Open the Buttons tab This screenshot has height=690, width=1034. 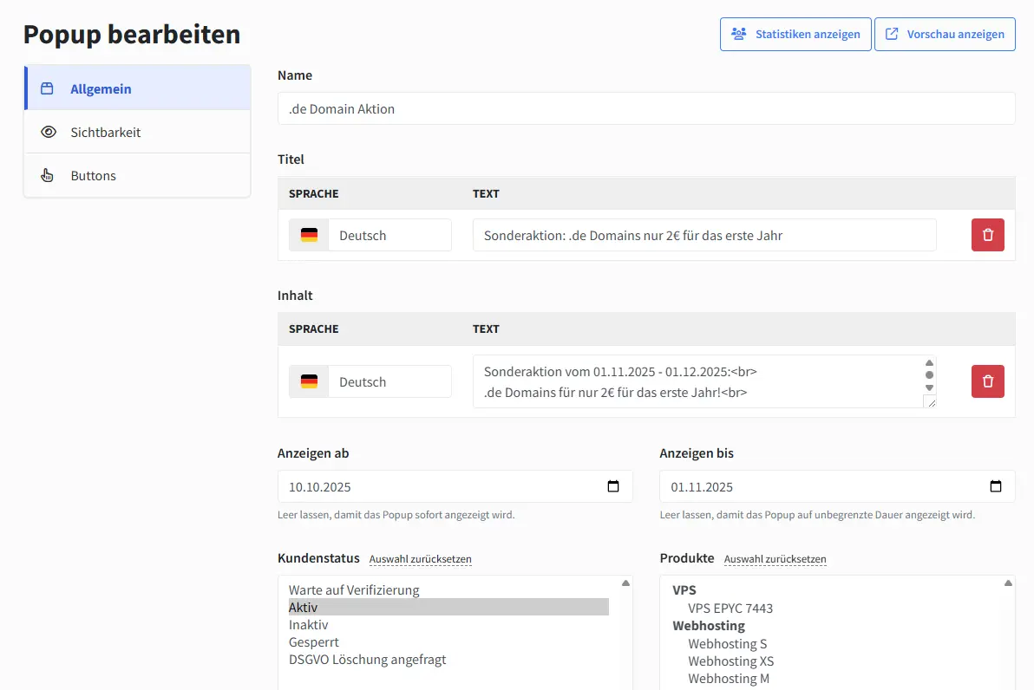138,175
